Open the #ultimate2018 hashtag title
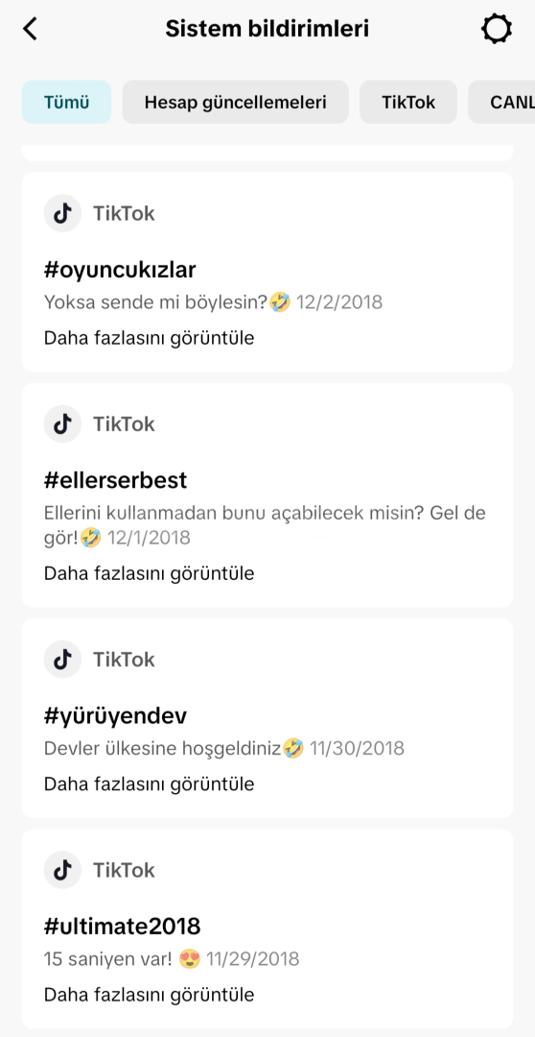 coord(122,926)
